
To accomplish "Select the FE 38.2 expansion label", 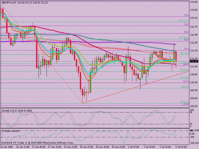I will (x=185, y=78).
